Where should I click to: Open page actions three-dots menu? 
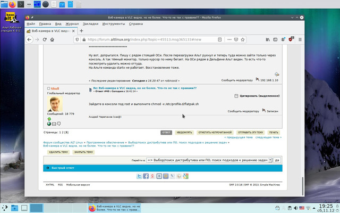[x=229, y=39]
